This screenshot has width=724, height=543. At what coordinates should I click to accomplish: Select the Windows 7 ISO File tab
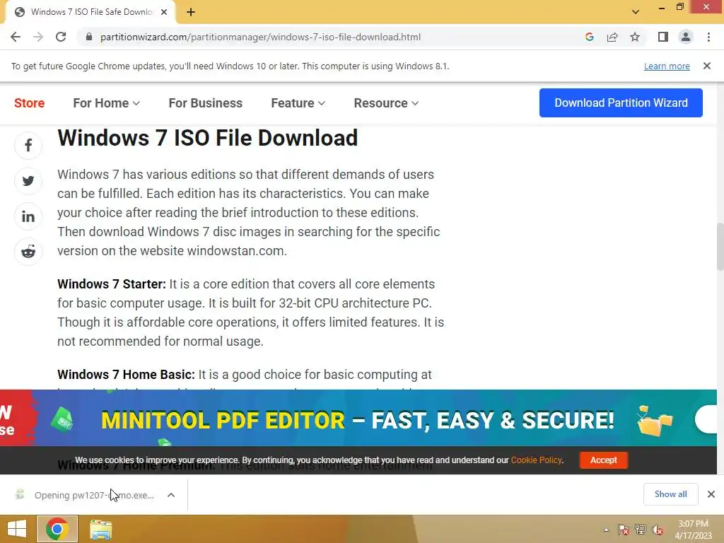(x=91, y=12)
